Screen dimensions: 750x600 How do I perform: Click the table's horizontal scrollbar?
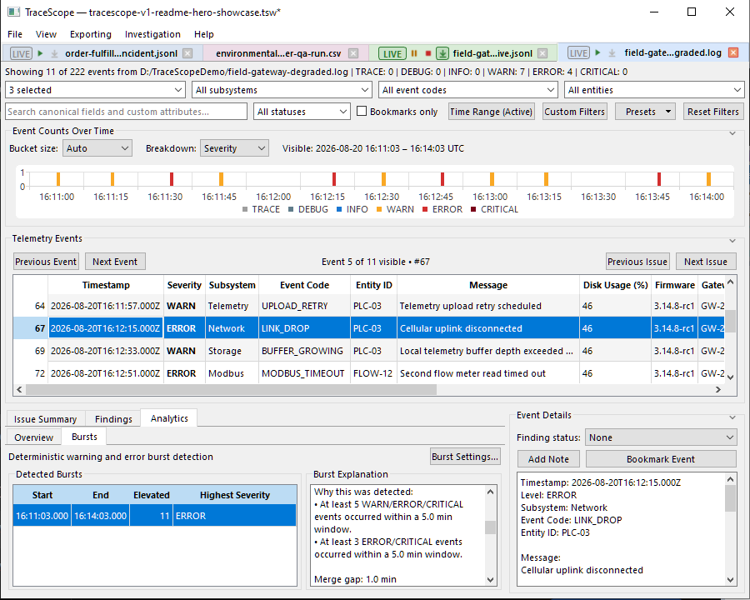pos(231,389)
